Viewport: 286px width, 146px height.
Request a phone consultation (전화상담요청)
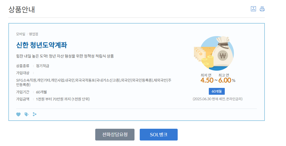click(x=115, y=135)
